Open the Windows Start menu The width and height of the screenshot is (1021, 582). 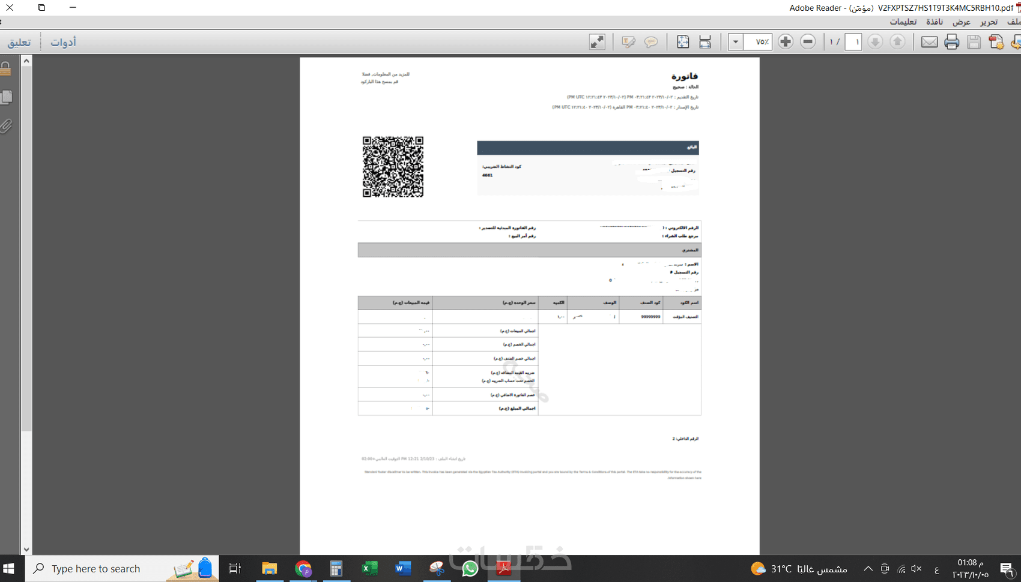8,568
